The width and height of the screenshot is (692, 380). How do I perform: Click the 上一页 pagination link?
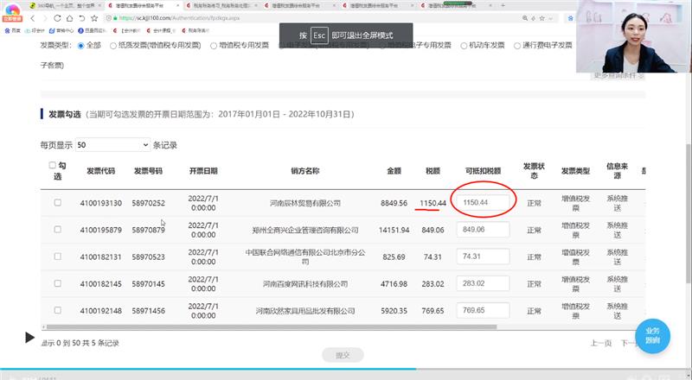tap(600, 343)
